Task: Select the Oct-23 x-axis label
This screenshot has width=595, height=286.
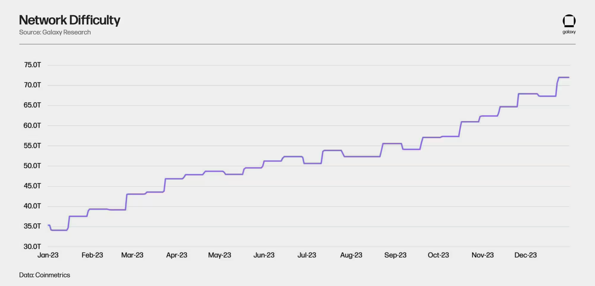Action: (438, 255)
